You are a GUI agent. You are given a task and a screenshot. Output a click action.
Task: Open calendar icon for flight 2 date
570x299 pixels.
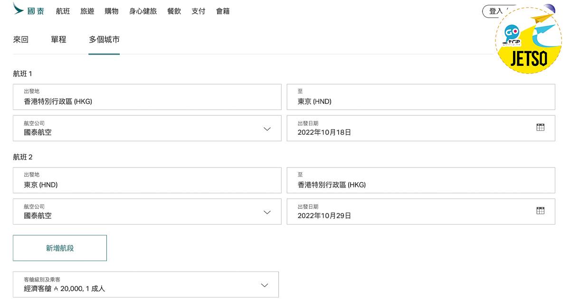click(540, 211)
